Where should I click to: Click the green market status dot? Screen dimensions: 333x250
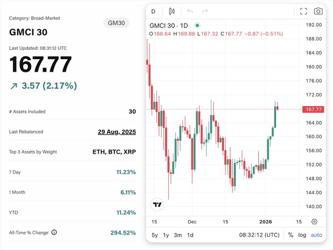tap(197, 25)
